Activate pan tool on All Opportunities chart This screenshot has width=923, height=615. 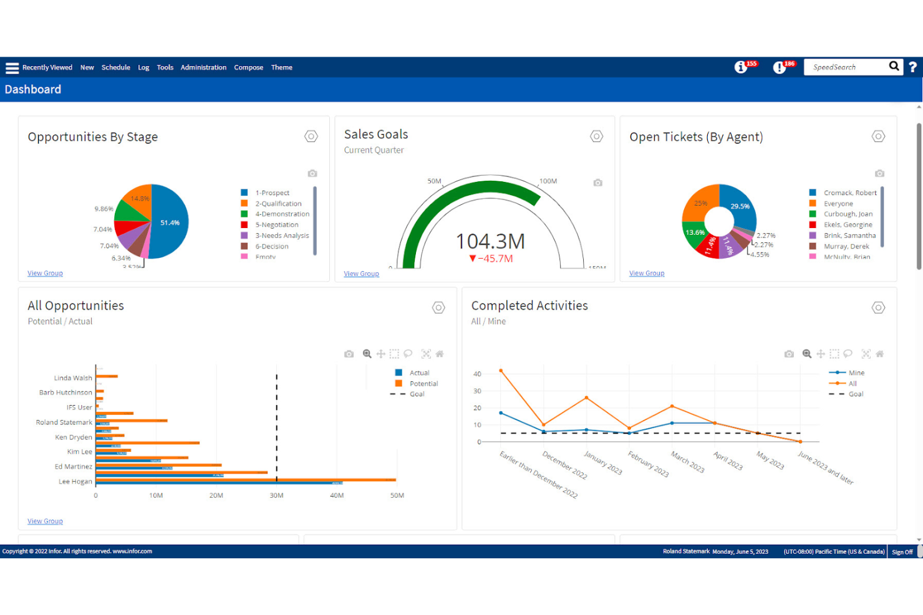click(x=380, y=353)
